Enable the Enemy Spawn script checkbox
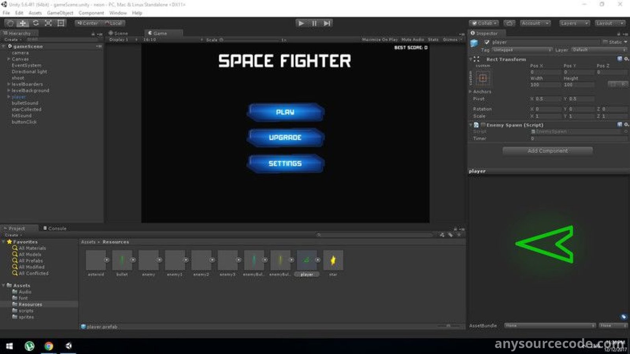This screenshot has height=354, width=630. tap(483, 125)
